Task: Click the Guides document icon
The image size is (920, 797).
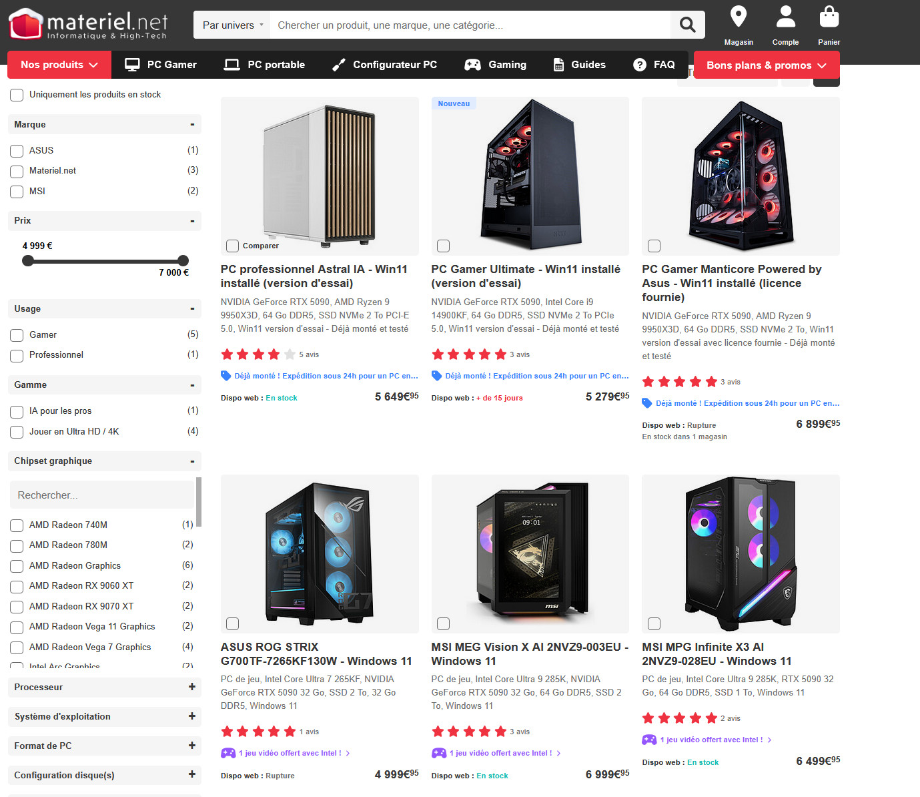Action: tap(559, 65)
